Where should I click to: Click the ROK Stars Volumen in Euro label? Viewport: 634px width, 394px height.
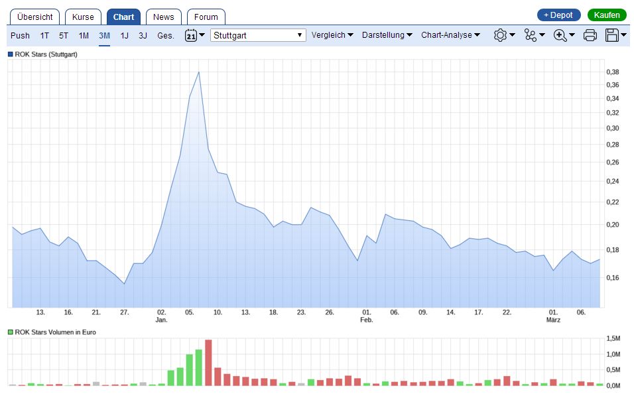[x=56, y=332]
